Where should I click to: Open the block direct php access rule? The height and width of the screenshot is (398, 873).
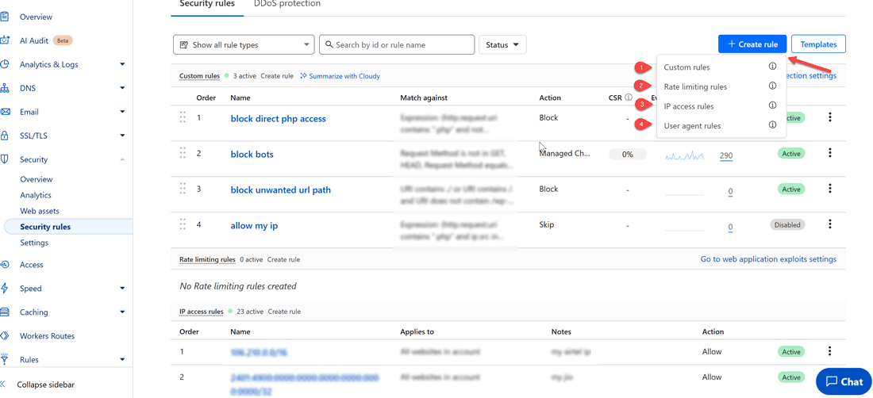click(279, 119)
